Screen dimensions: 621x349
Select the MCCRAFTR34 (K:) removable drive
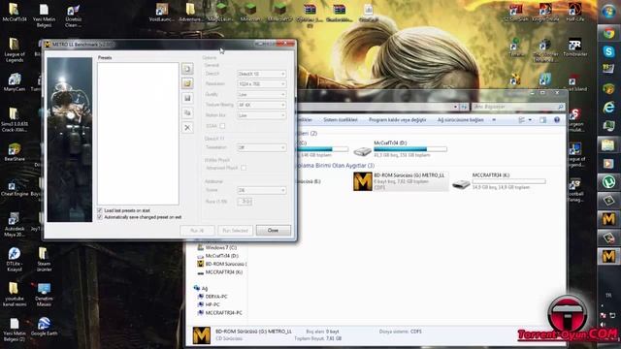point(499,181)
